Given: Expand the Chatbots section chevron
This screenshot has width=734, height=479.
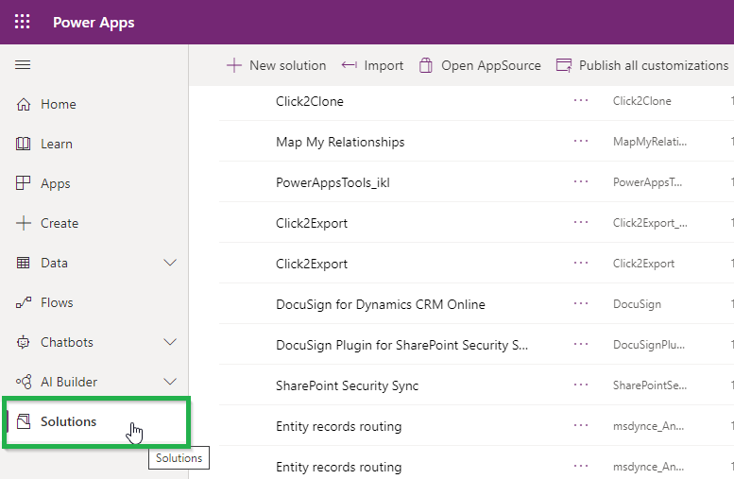Looking at the screenshot, I should pyautogui.click(x=170, y=342).
